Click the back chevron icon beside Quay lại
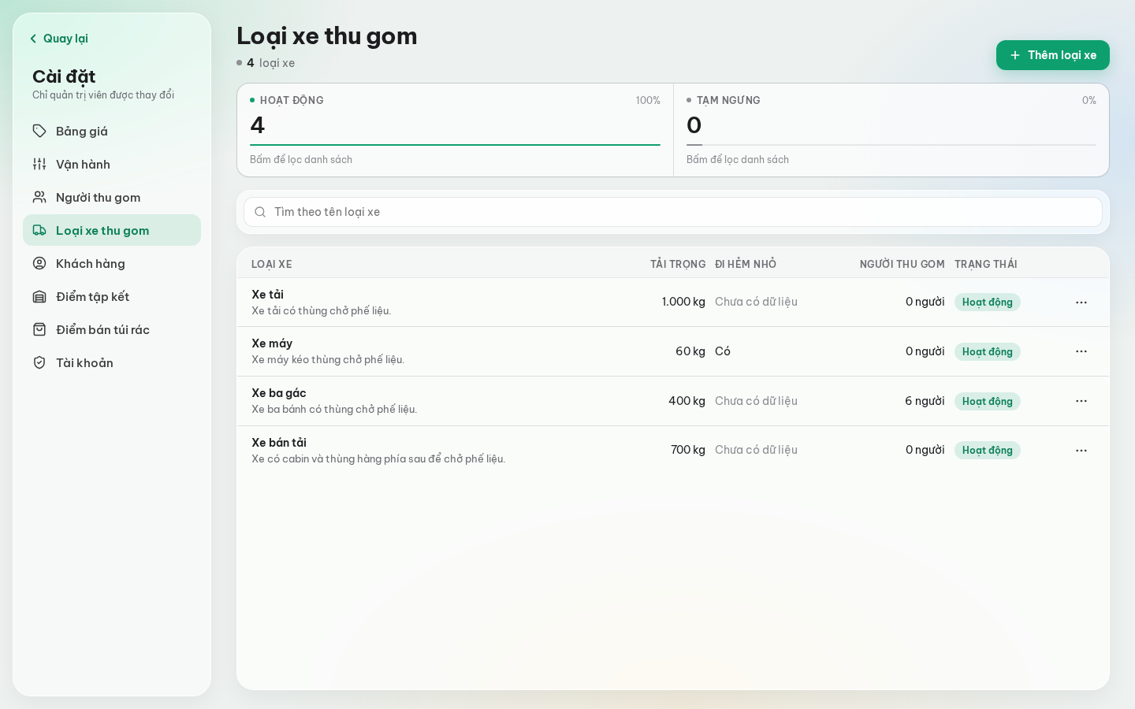The height and width of the screenshot is (709, 1135). point(33,39)
